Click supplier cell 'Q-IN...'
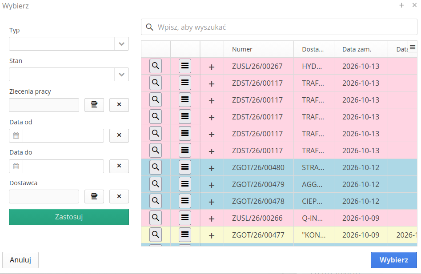The width and height of the screenshot is (421, 274). tap(314, 218)
